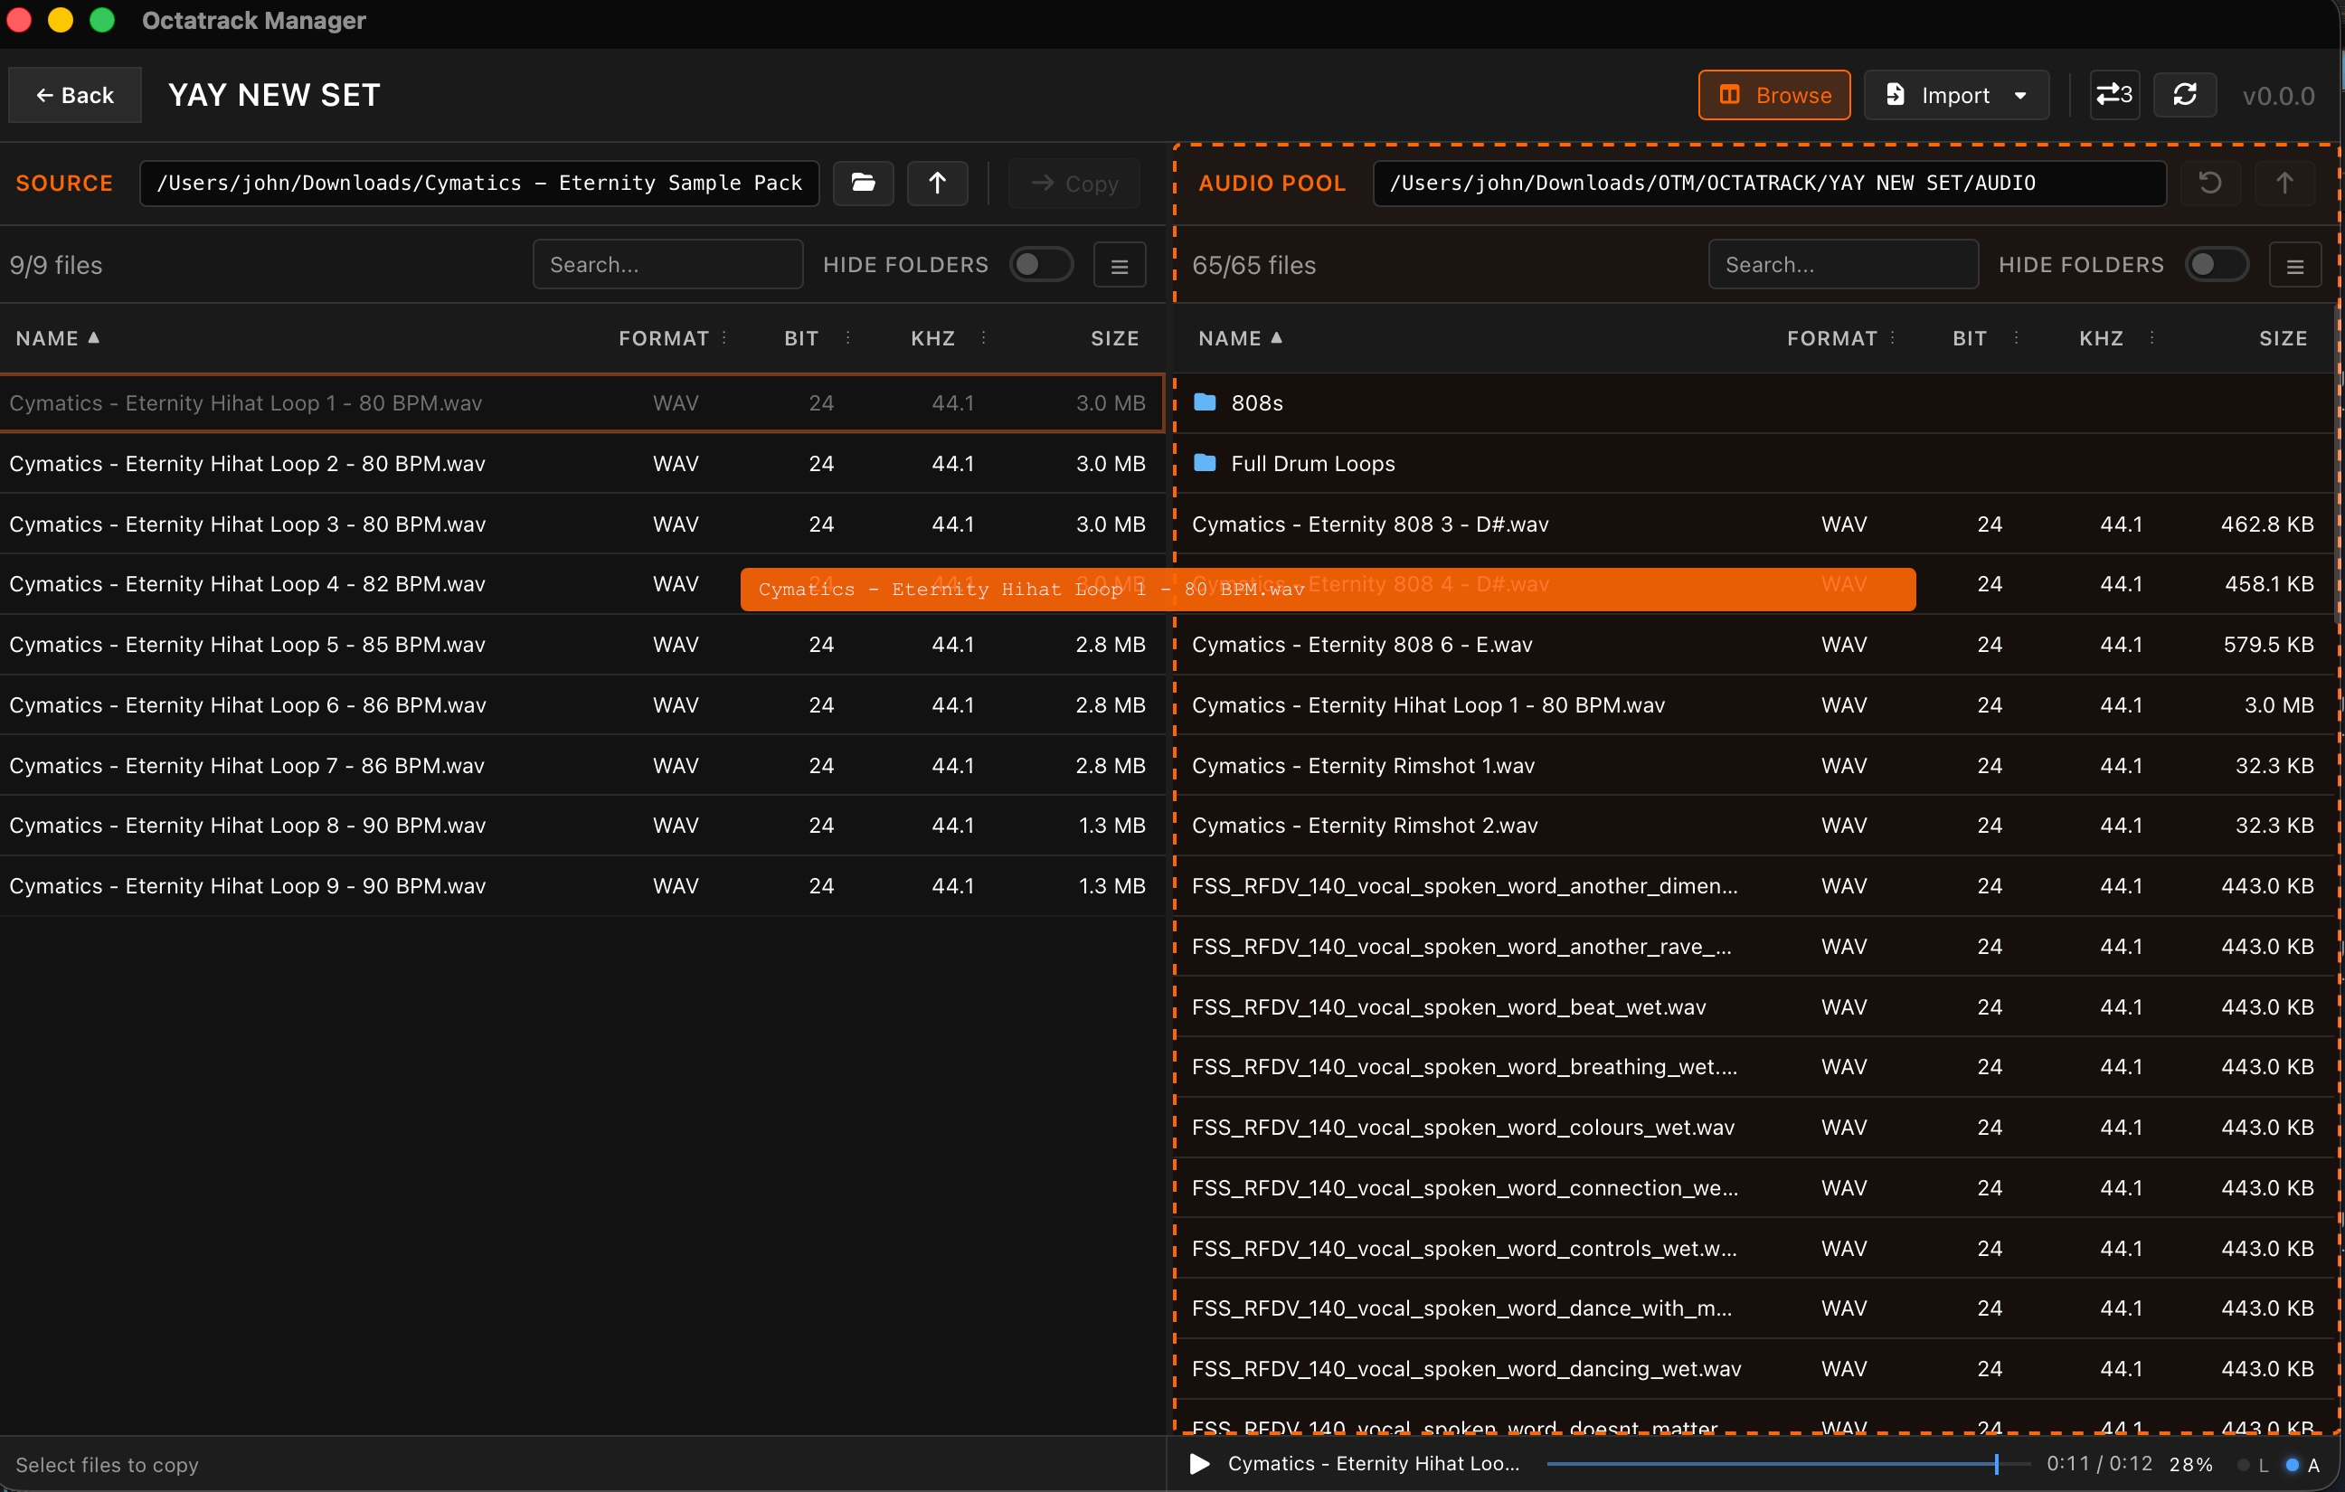Toggle the L loop indicator in player

2253,1465
